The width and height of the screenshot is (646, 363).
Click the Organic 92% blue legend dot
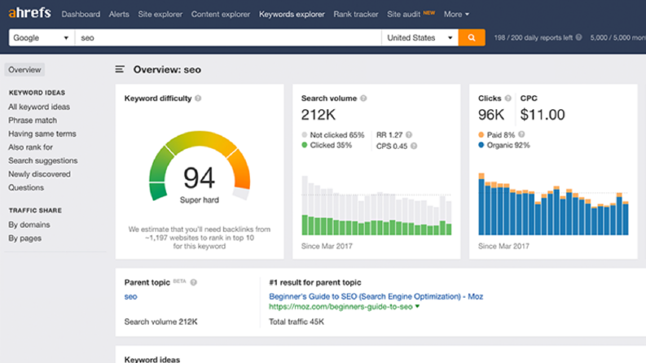481,145
